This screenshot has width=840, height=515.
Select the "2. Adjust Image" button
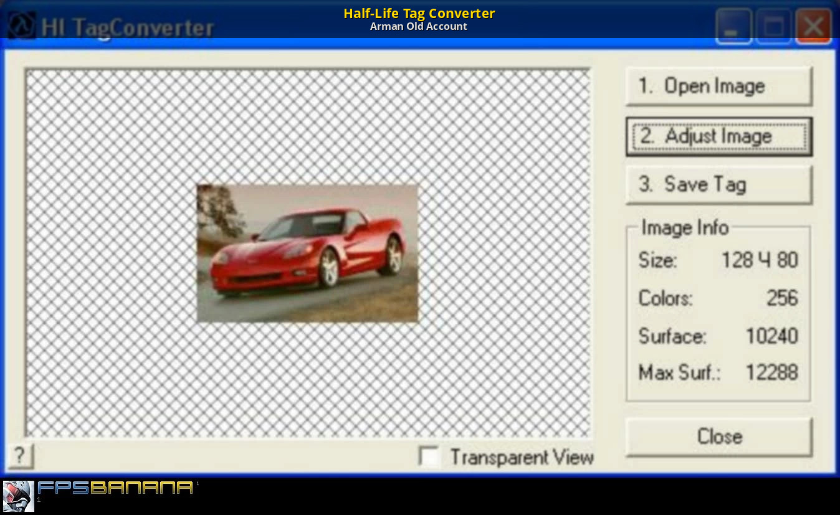click(718, 136)
